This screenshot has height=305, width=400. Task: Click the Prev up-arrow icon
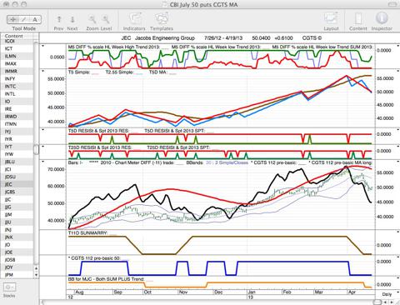[x=59, y=19]
